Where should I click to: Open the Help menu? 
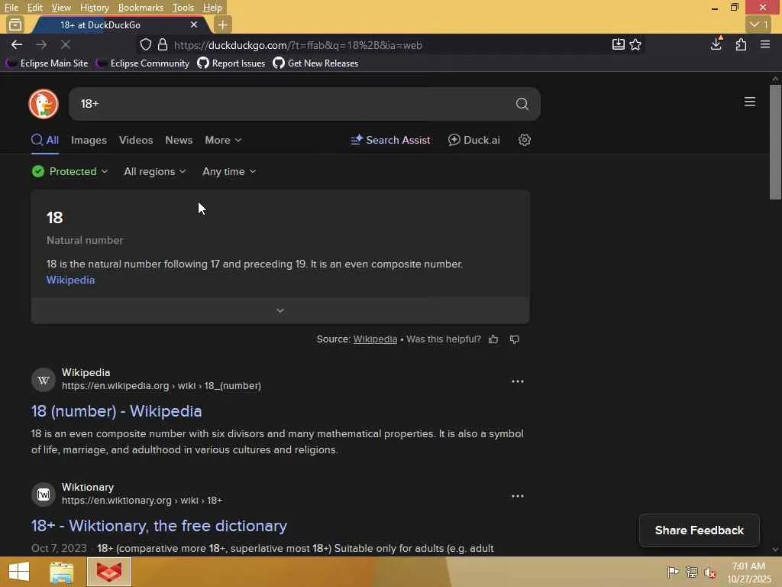212,8
